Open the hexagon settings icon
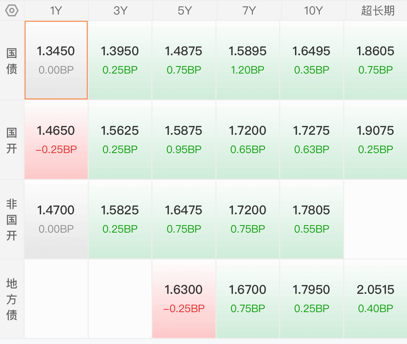Screen dimensions: 407x344 point(12,11)
